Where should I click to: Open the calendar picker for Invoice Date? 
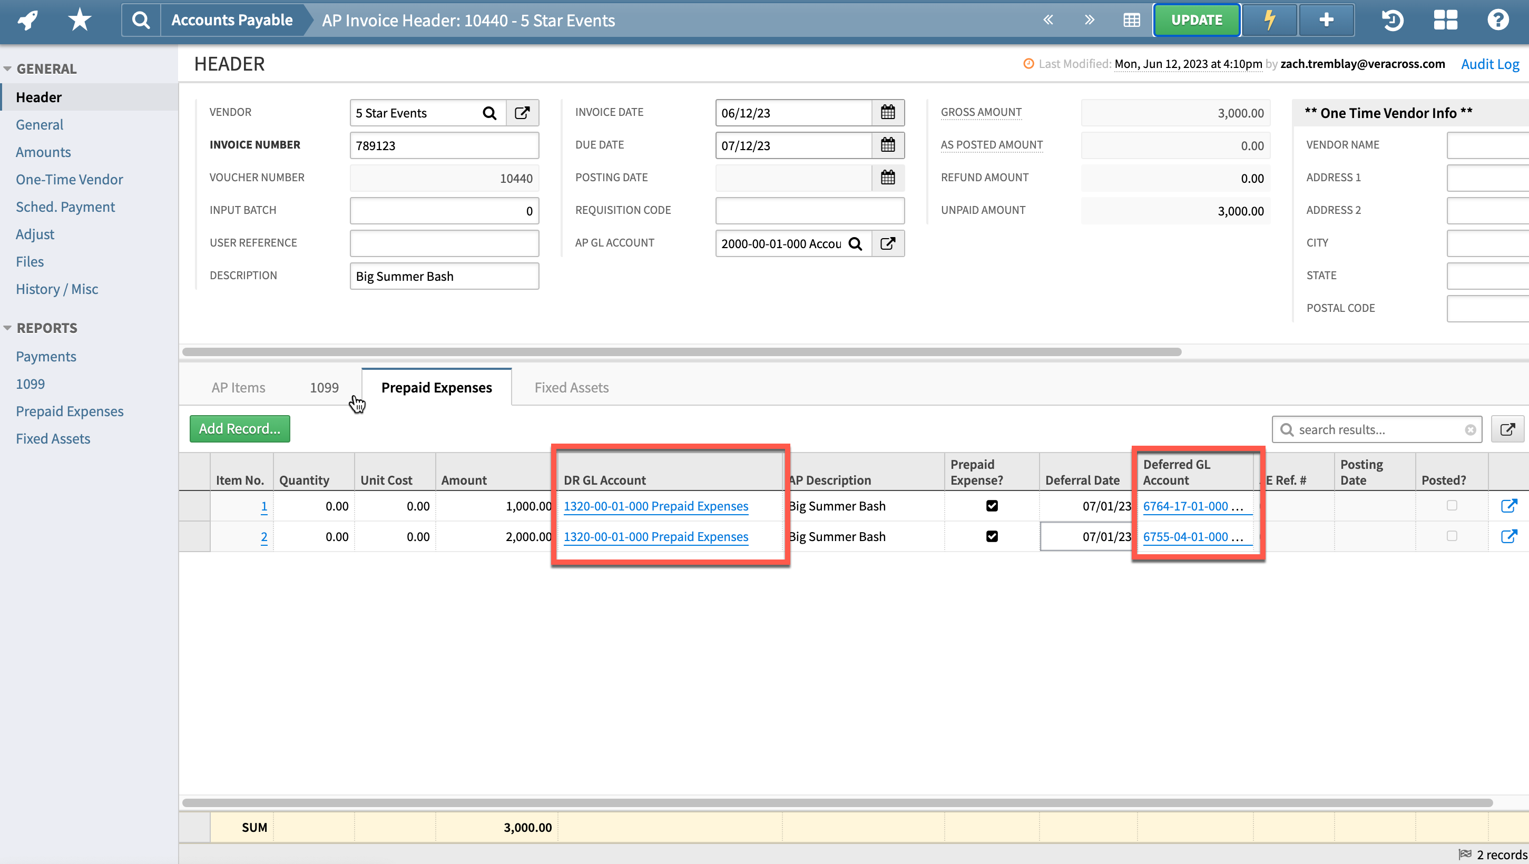(888, 112)
